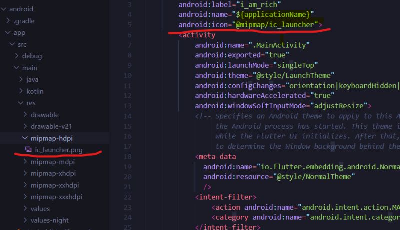Expand the debug folder chevron
This screenshot has height=230, width=400.
click(x=17, y=56)
